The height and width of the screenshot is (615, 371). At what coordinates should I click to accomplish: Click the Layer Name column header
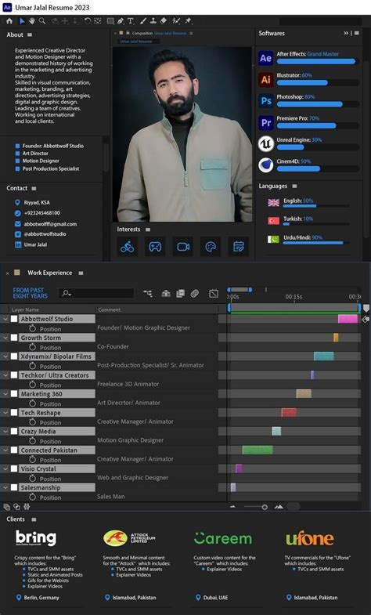[26, 309]
